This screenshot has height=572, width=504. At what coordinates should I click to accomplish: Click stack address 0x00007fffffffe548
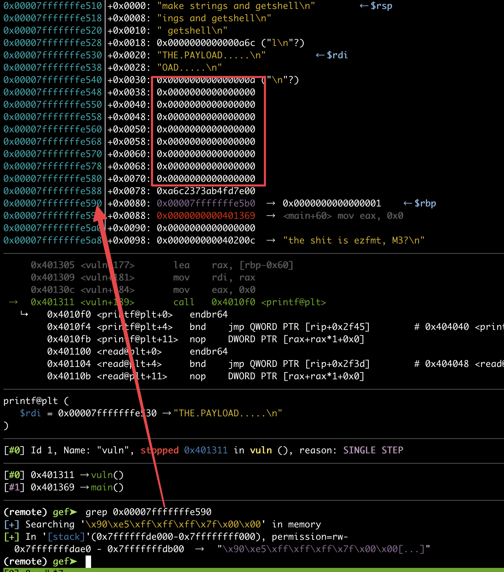(53, 92)
